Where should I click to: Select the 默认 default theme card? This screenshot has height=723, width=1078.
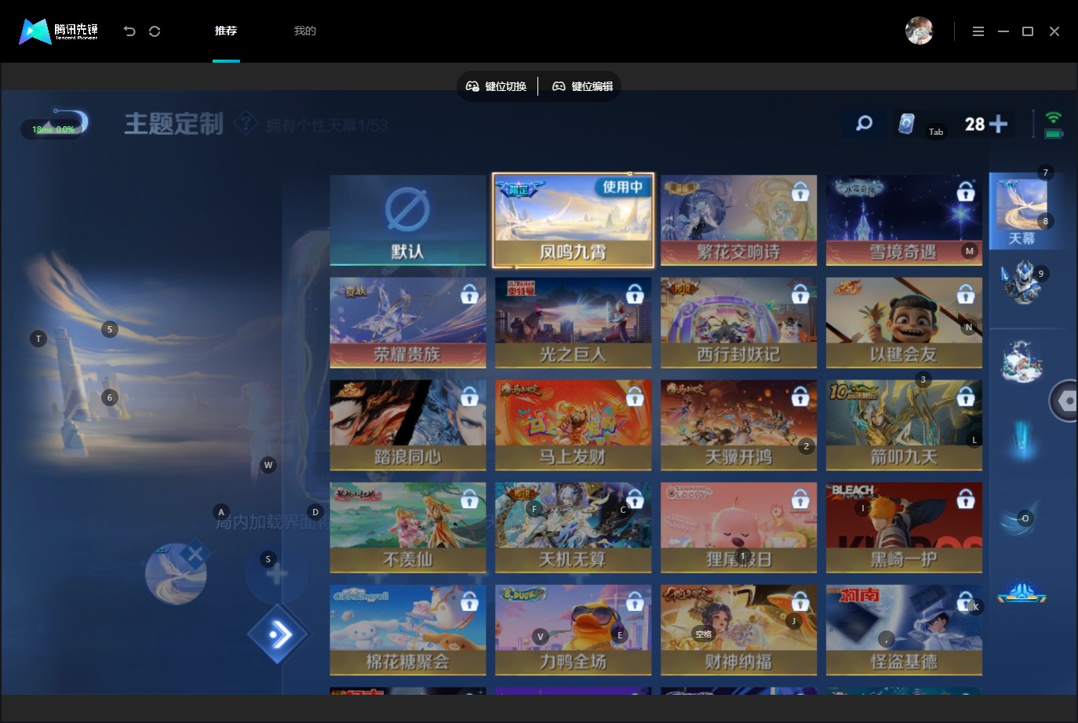click(408, 220)
